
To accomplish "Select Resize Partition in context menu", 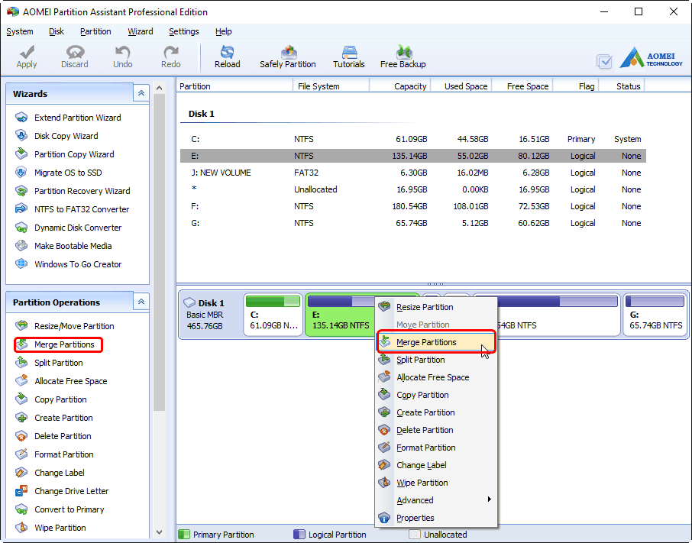I will point(436,307).
